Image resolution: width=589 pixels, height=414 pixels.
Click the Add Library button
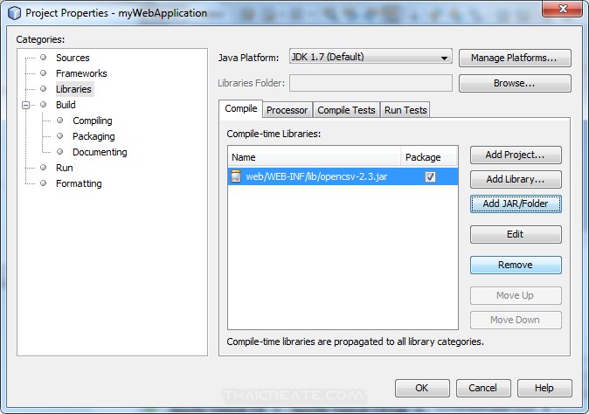coord(516,179)
